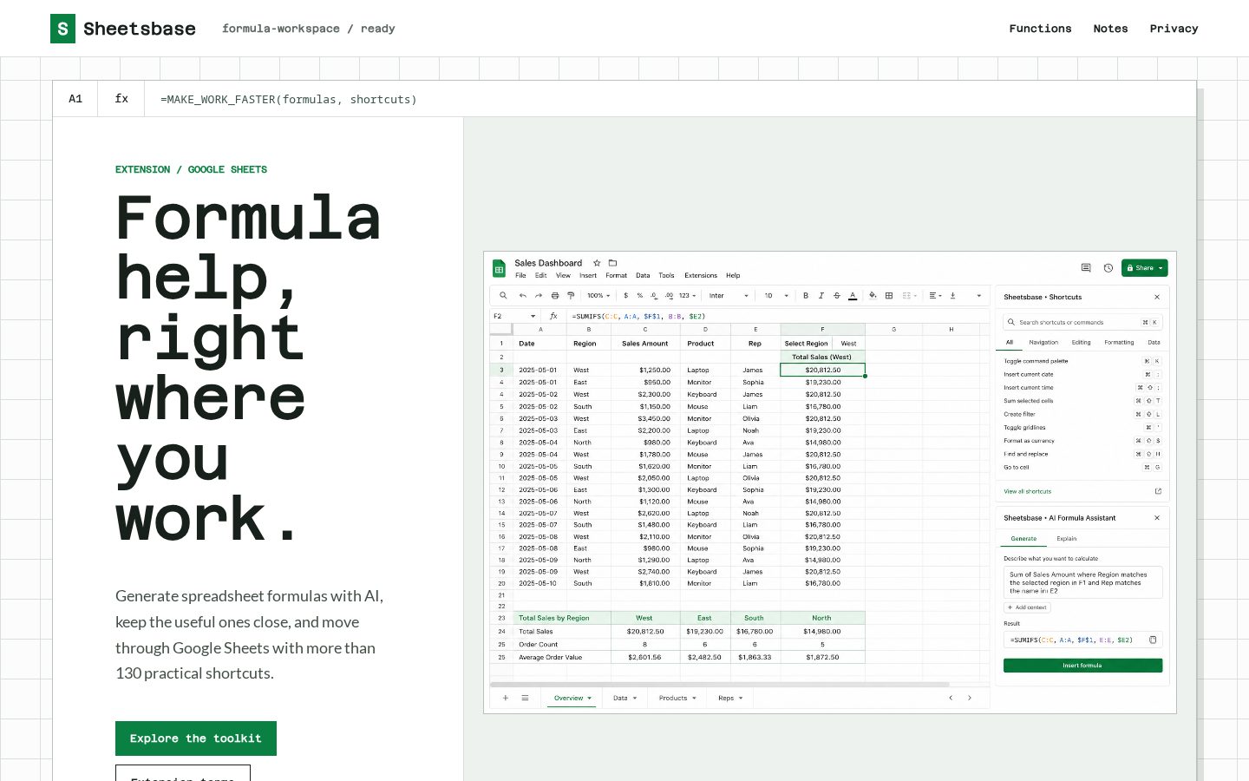Open the F2 name box dropdown
Image resolution: width=1249 pixels, height=781 pixels.
pos(533,317)
